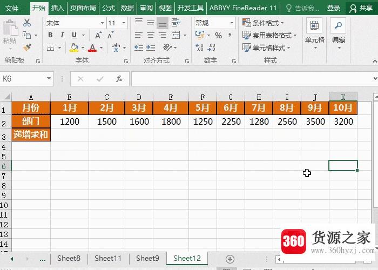Decrease indent icon
Image resolution: width=378 pixels, height=270 pixels.
[x=139, y=48]
